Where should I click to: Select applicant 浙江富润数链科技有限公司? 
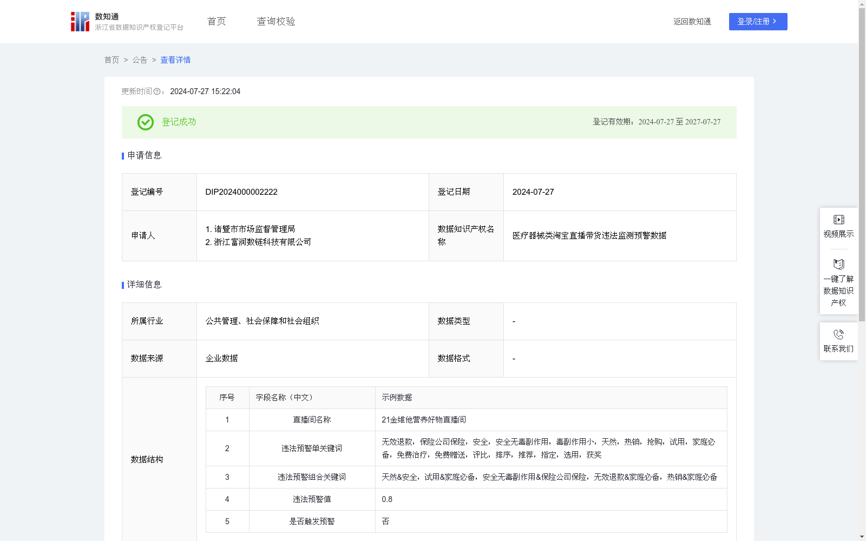pos(263,242)
